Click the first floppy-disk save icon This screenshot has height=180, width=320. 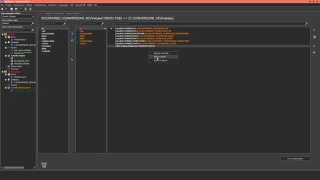coord(11,9)
